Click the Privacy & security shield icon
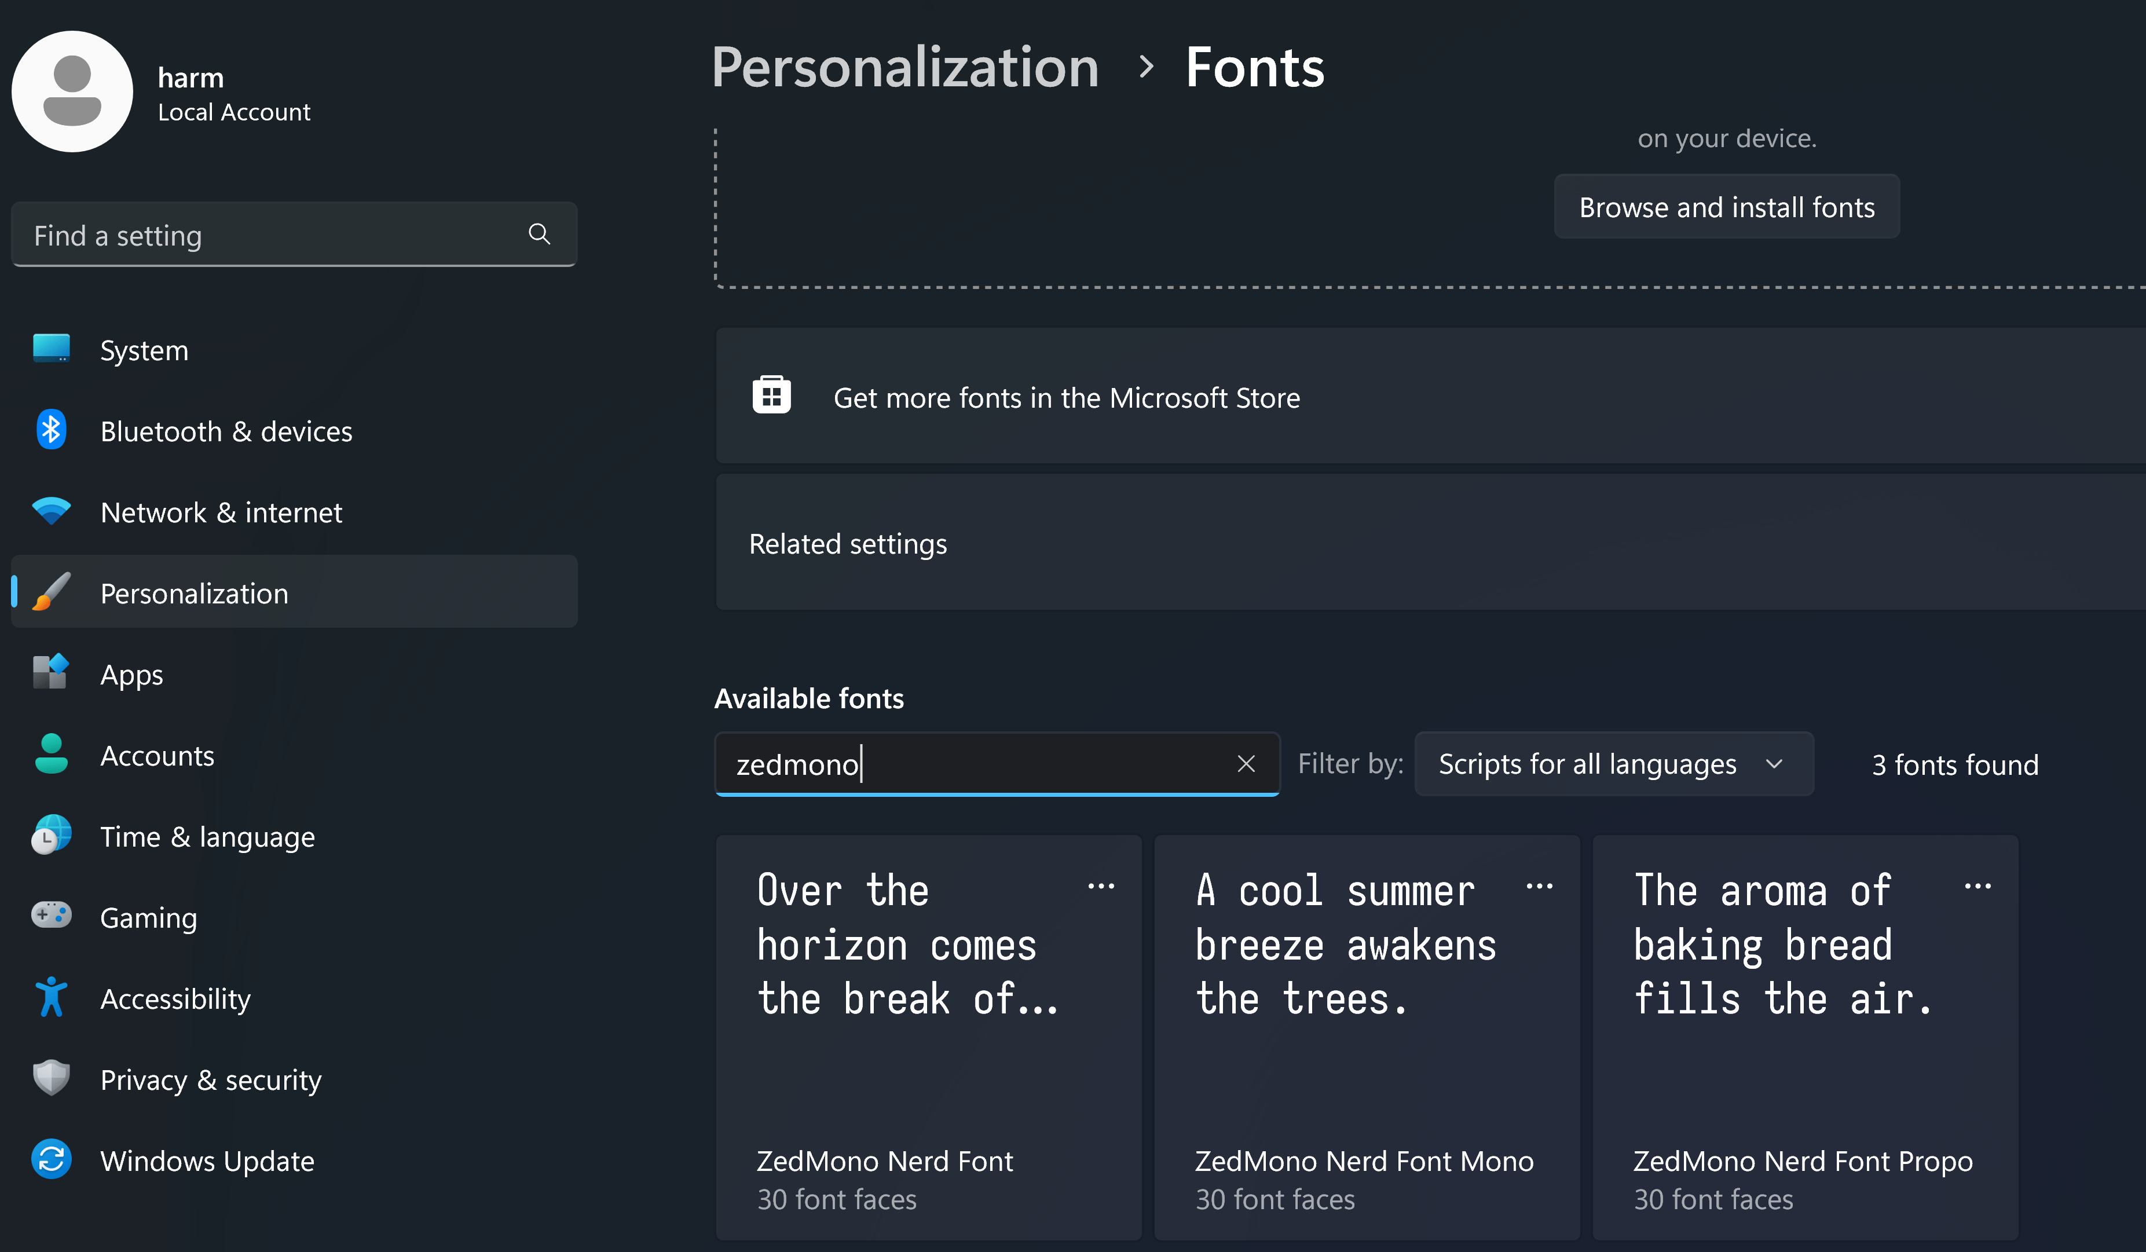Screen dimensions: 2146x1252 coord(51,1078)
